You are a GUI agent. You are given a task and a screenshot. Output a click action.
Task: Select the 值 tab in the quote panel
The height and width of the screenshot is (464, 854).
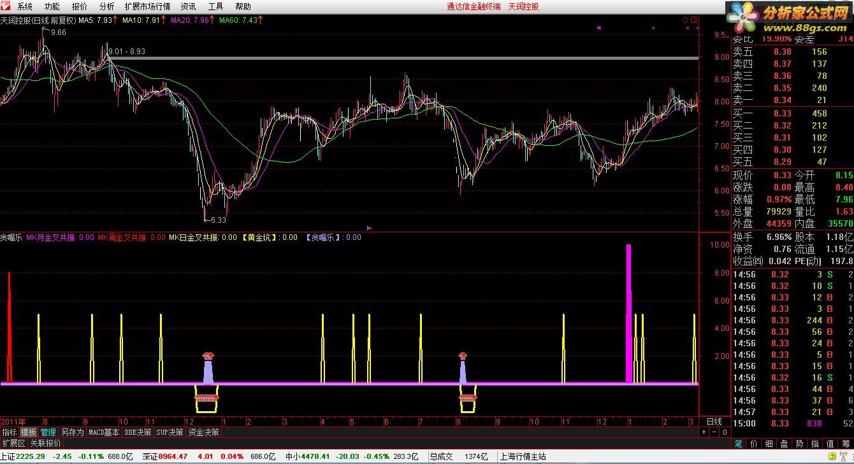click(830, 444)
